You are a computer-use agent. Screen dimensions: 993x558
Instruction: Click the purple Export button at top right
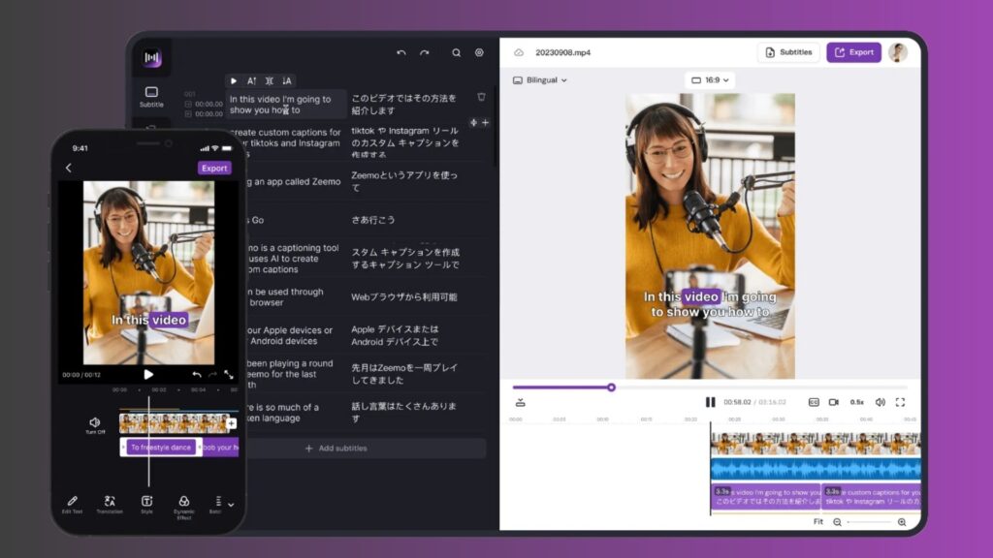[x=853, y=52]
